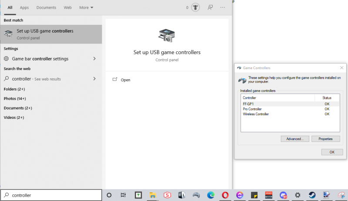Click the Game Controllers title bar icon

(239, 68)
